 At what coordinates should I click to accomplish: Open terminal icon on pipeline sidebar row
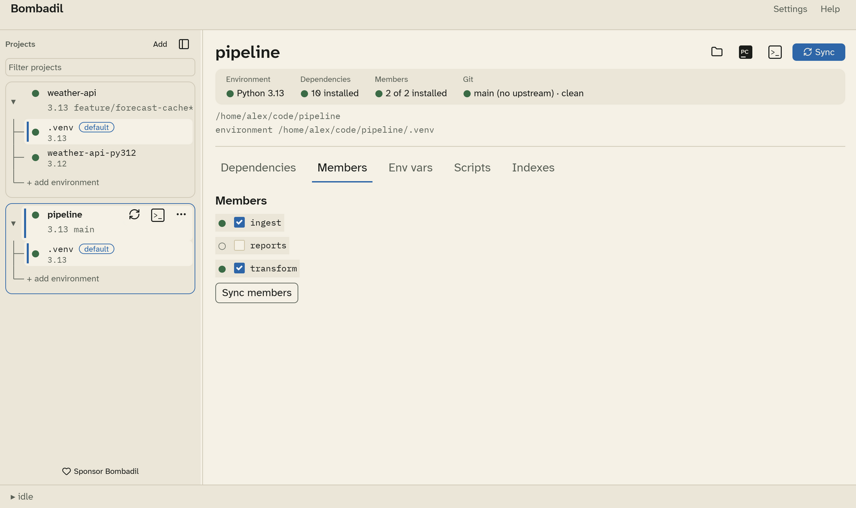158,215
